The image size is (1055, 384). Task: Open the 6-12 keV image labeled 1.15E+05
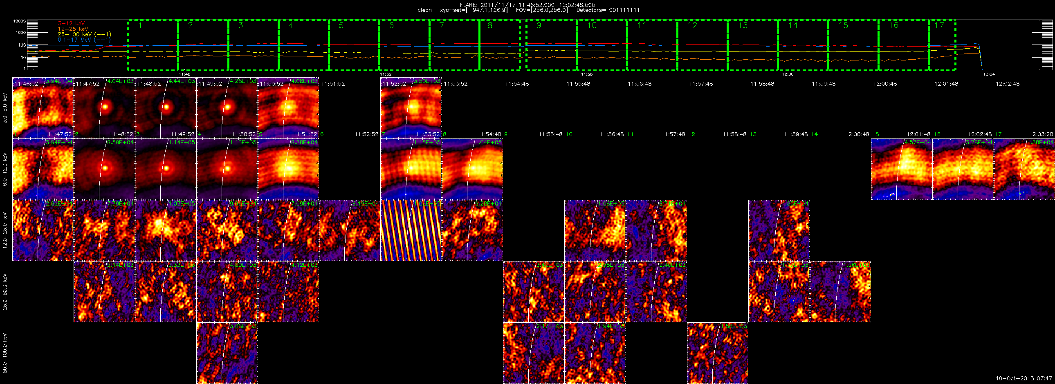(x=411, y=169)
